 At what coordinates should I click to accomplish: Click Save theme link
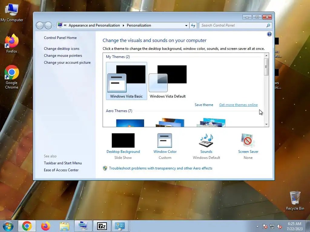(x=204, y=105)
